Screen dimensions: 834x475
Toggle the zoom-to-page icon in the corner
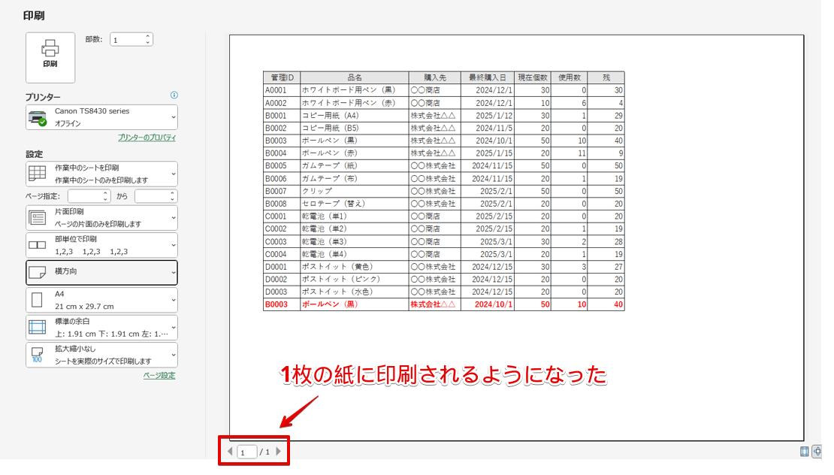(817, 451)
